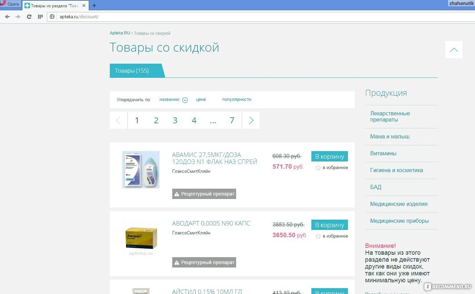The width and height of the screenshot is (475, 294).
Task: Go to pagination page 3
Action: (175, 120)
